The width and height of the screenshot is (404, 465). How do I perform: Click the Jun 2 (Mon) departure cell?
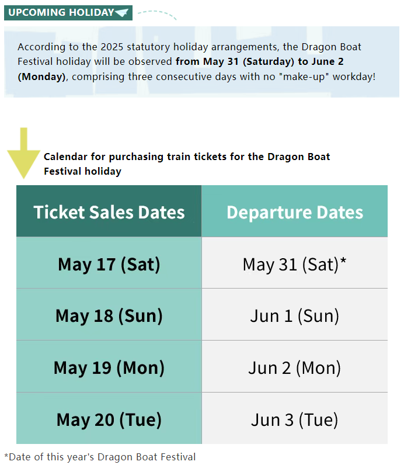click(x=295, y=366)
